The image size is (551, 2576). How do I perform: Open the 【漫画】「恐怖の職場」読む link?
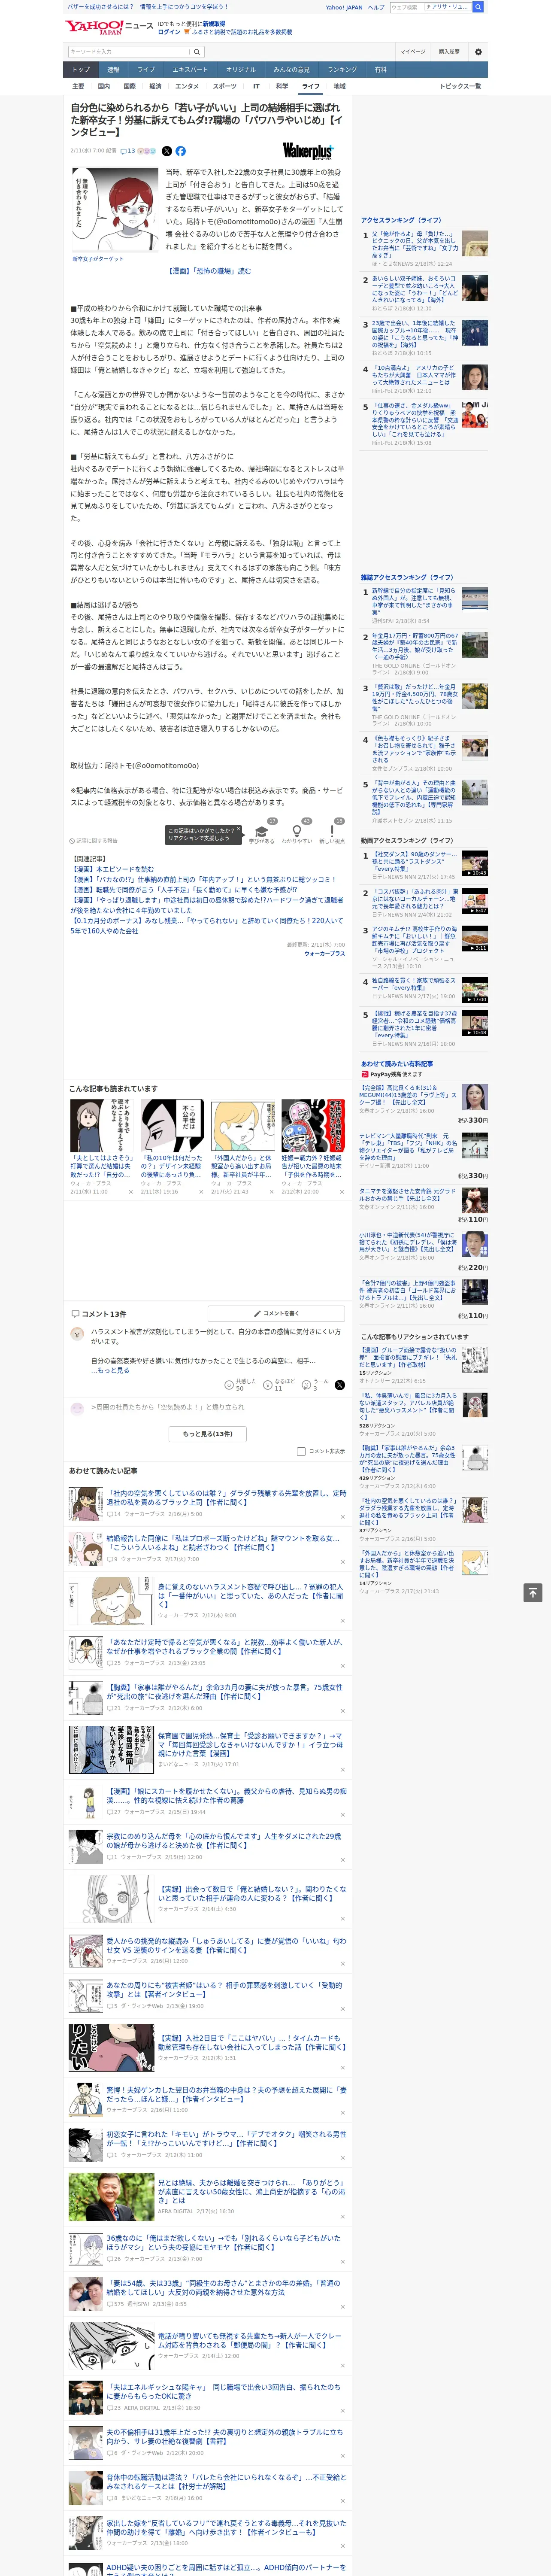pyautogui.click(x=209, y=271)
